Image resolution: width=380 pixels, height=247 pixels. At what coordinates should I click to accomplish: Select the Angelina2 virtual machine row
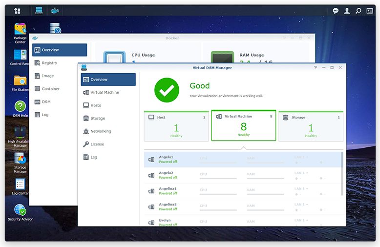click(242, 207)
